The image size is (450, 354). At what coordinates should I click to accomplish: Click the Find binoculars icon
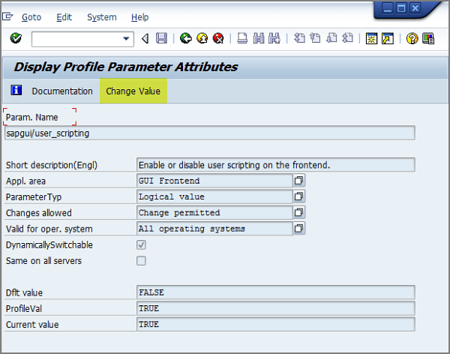[259, 38]
